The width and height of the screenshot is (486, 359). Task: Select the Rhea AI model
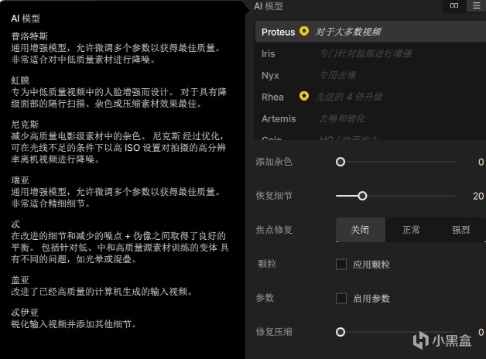tap(371, 97)
